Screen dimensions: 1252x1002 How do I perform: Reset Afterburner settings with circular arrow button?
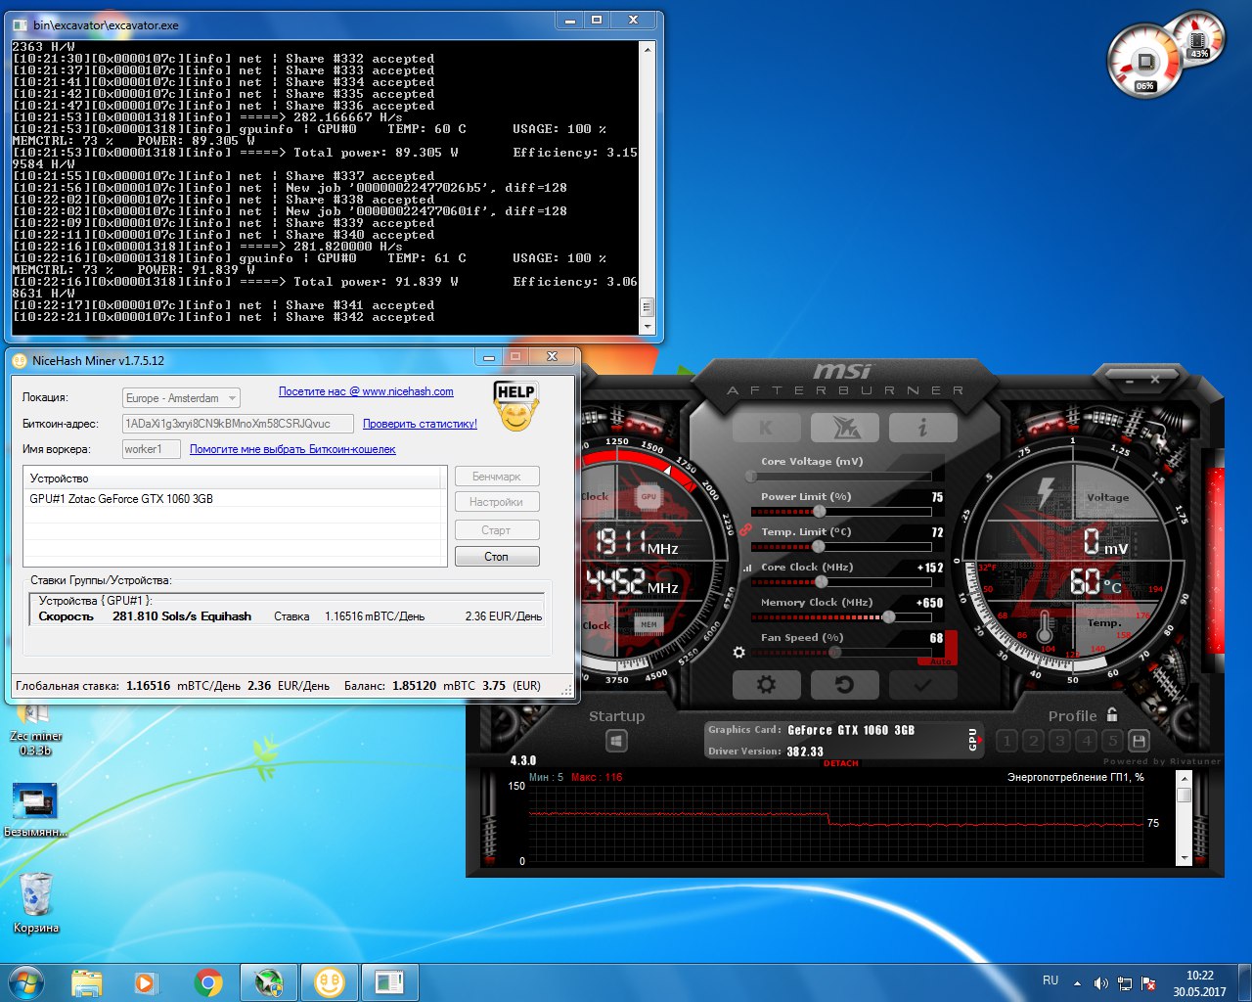click(x=844, y=685)
